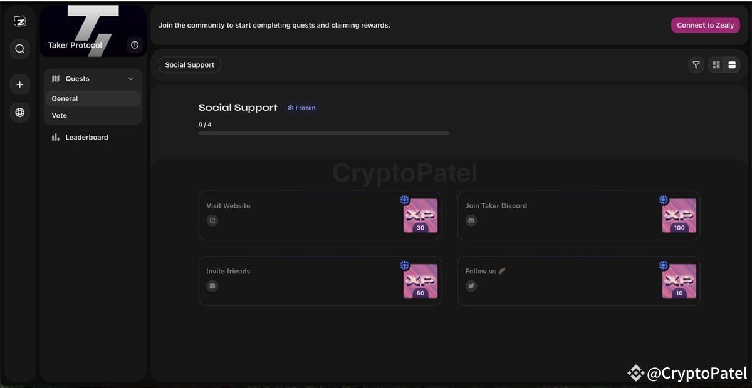
Task: Click the 100 XP reward thumbnail
Action: (x=679, y=216)
